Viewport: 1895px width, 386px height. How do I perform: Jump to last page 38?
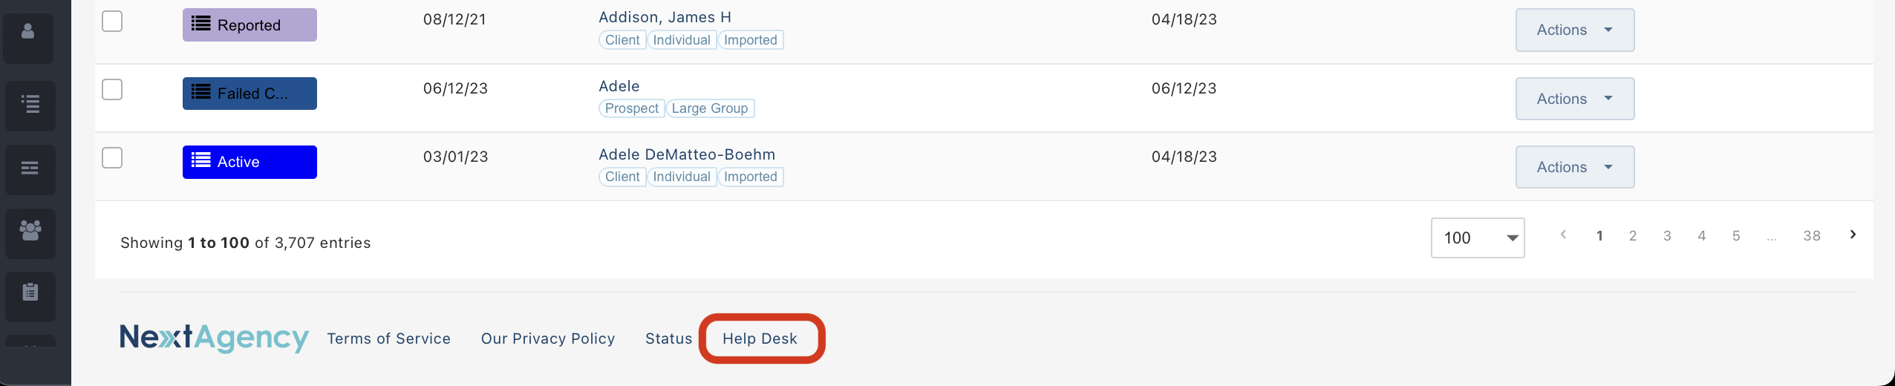1812,236
